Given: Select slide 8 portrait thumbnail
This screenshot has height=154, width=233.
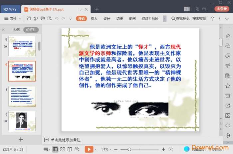Looking at the screenshot, I should tap(22, 121).
